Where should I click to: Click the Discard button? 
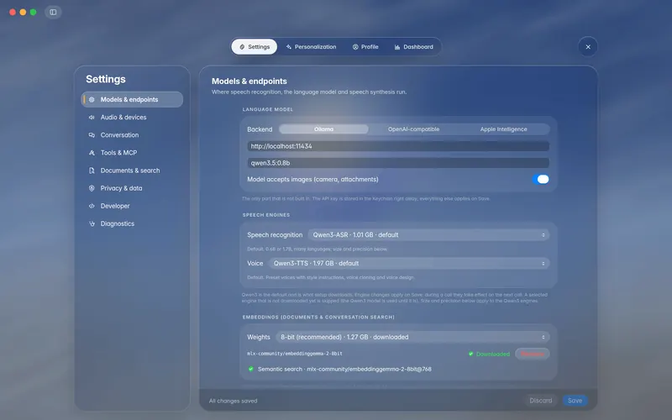point(541,401)
